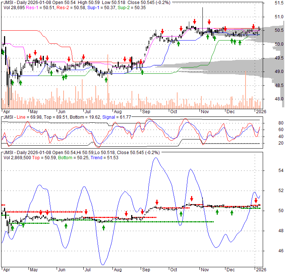This screenshot has width=285, height=272.
Task: Click the Dec month label under the bottom chart
Action: point(231,270)
